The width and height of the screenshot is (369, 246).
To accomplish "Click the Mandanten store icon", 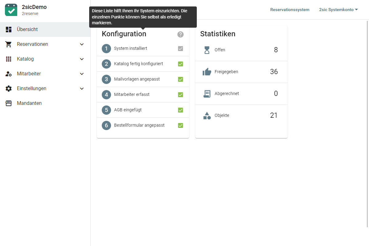I will pos(9,103).
